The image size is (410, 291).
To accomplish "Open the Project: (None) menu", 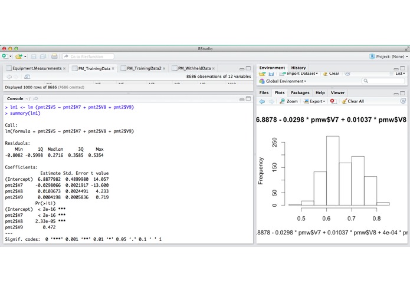I will tap(389, 57).
